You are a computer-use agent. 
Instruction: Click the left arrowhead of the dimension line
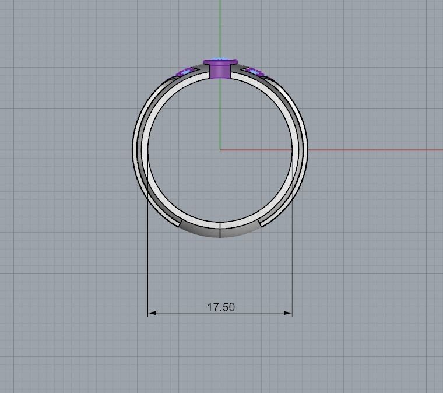pyautogui.click(x=152, y=313)
